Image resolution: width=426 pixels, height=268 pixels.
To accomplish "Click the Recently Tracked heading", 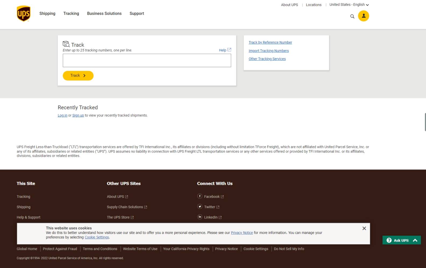I will (78, 107).
